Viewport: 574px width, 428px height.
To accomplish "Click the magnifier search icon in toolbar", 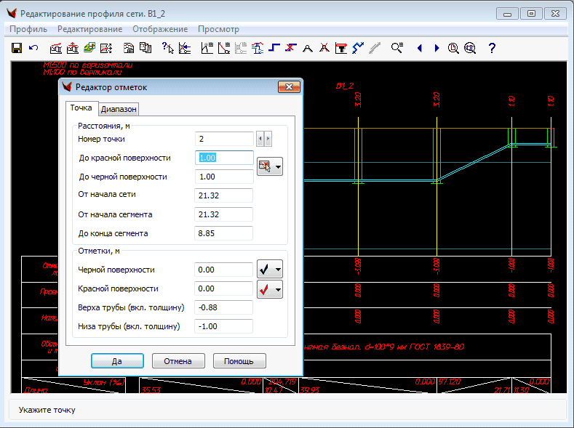I will pos(396,49).
